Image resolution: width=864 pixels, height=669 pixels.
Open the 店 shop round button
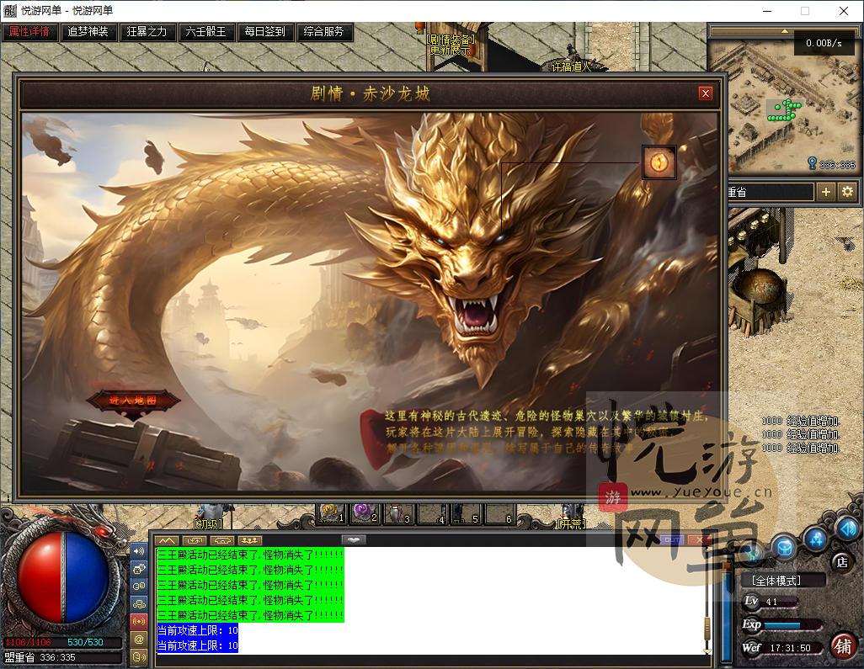[x=842, y=562]
